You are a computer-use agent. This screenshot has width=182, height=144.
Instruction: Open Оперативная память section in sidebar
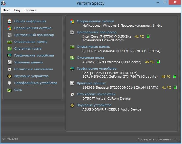click(31, 42)
